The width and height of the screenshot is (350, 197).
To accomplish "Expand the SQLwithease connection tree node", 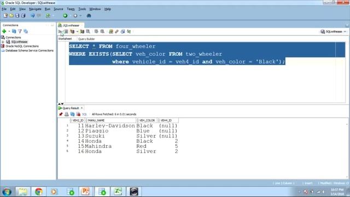I will 3,42.
